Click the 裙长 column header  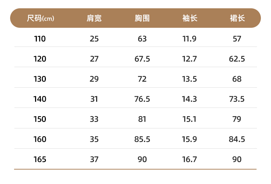[x=237, y=18]
